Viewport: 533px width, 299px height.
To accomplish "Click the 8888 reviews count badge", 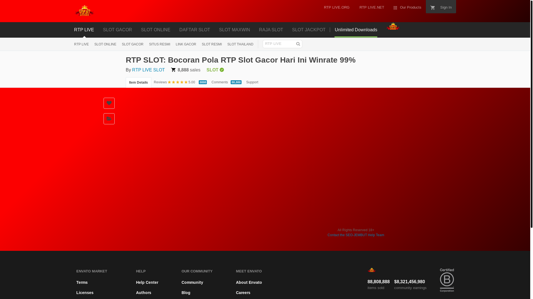I will 203,82.
